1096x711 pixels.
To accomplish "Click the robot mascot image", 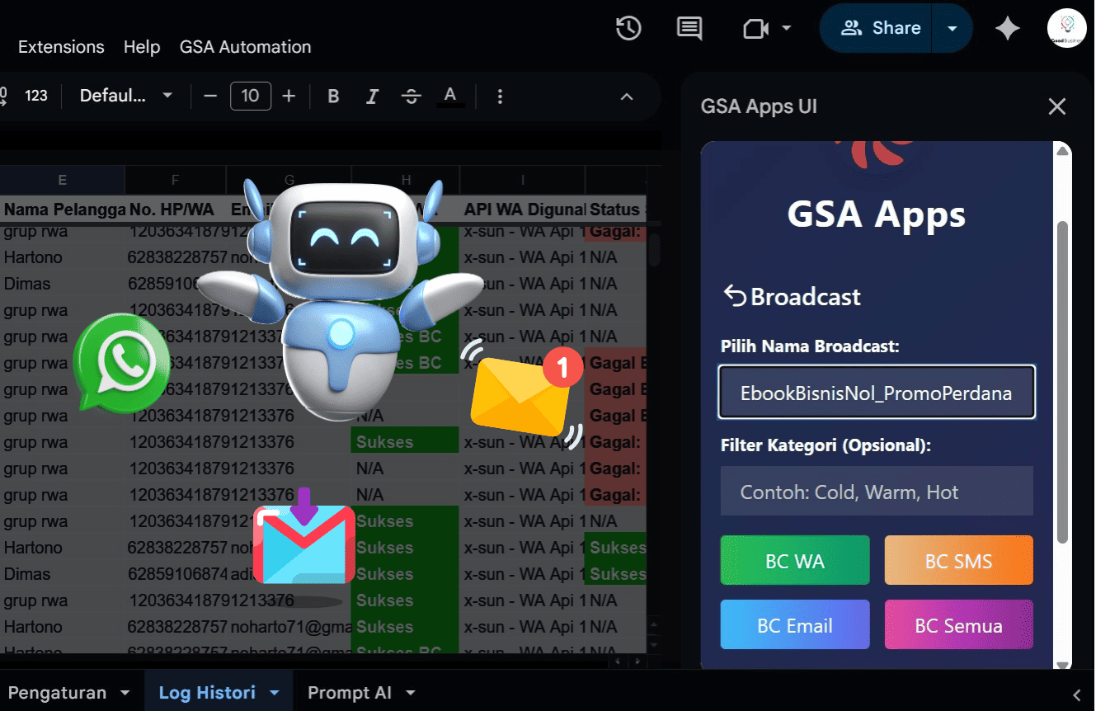I will [340, 300].
